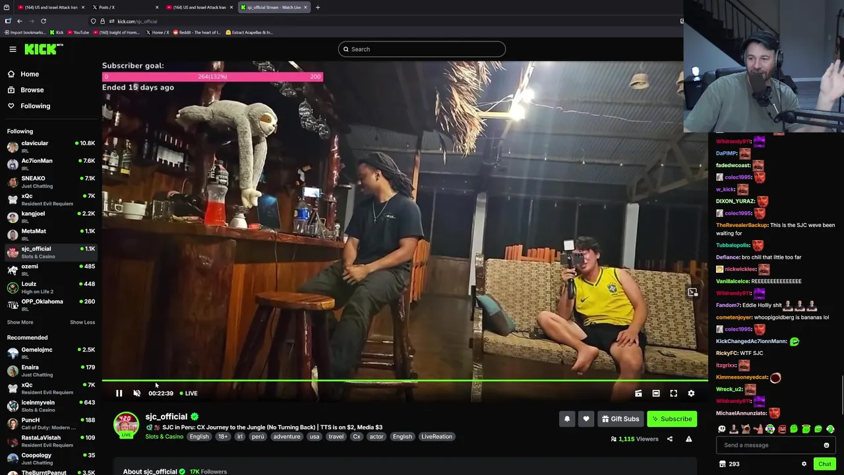Click the Slots & Casino category link
The height and width of the screenshot is (475, 844).
point(164,437)
